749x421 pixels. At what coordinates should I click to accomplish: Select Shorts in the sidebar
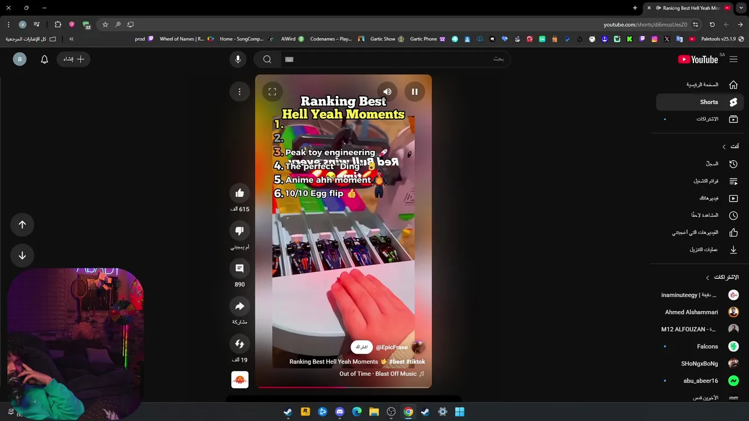coord(700,102)
